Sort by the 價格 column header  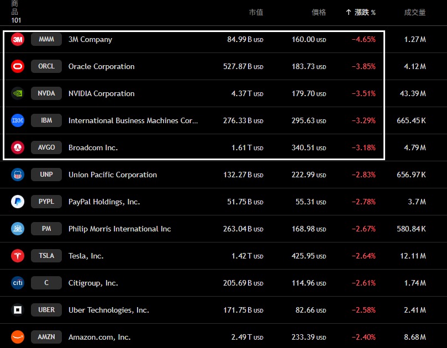coord(319,12)
